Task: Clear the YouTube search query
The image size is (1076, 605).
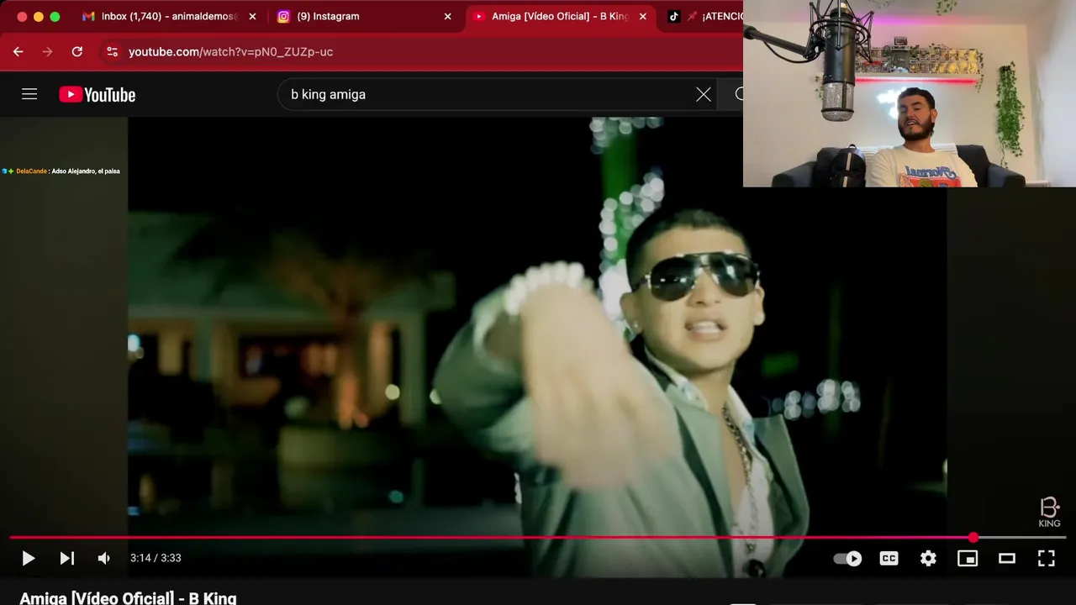Action: tap(704, 94)
